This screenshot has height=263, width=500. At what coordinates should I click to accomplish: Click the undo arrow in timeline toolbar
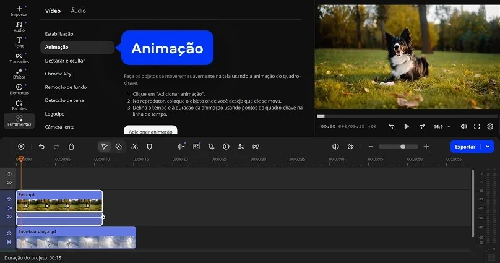coord(41,147)
